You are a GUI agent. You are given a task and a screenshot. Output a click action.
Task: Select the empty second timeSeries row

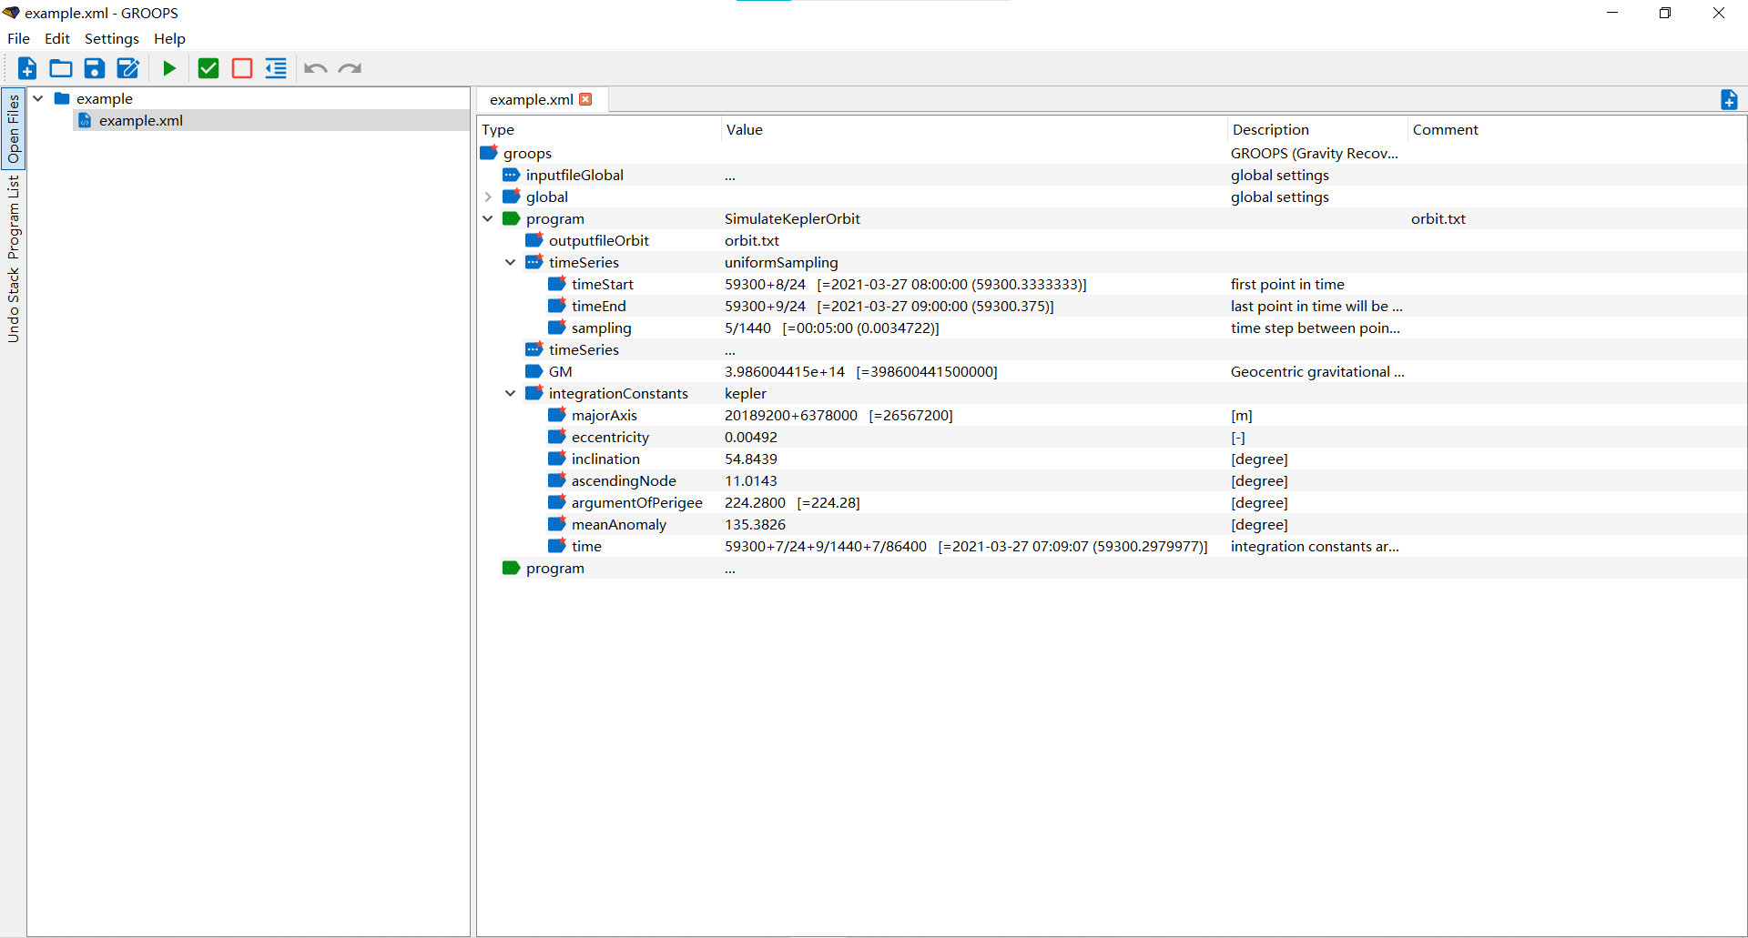[1112, 349]
